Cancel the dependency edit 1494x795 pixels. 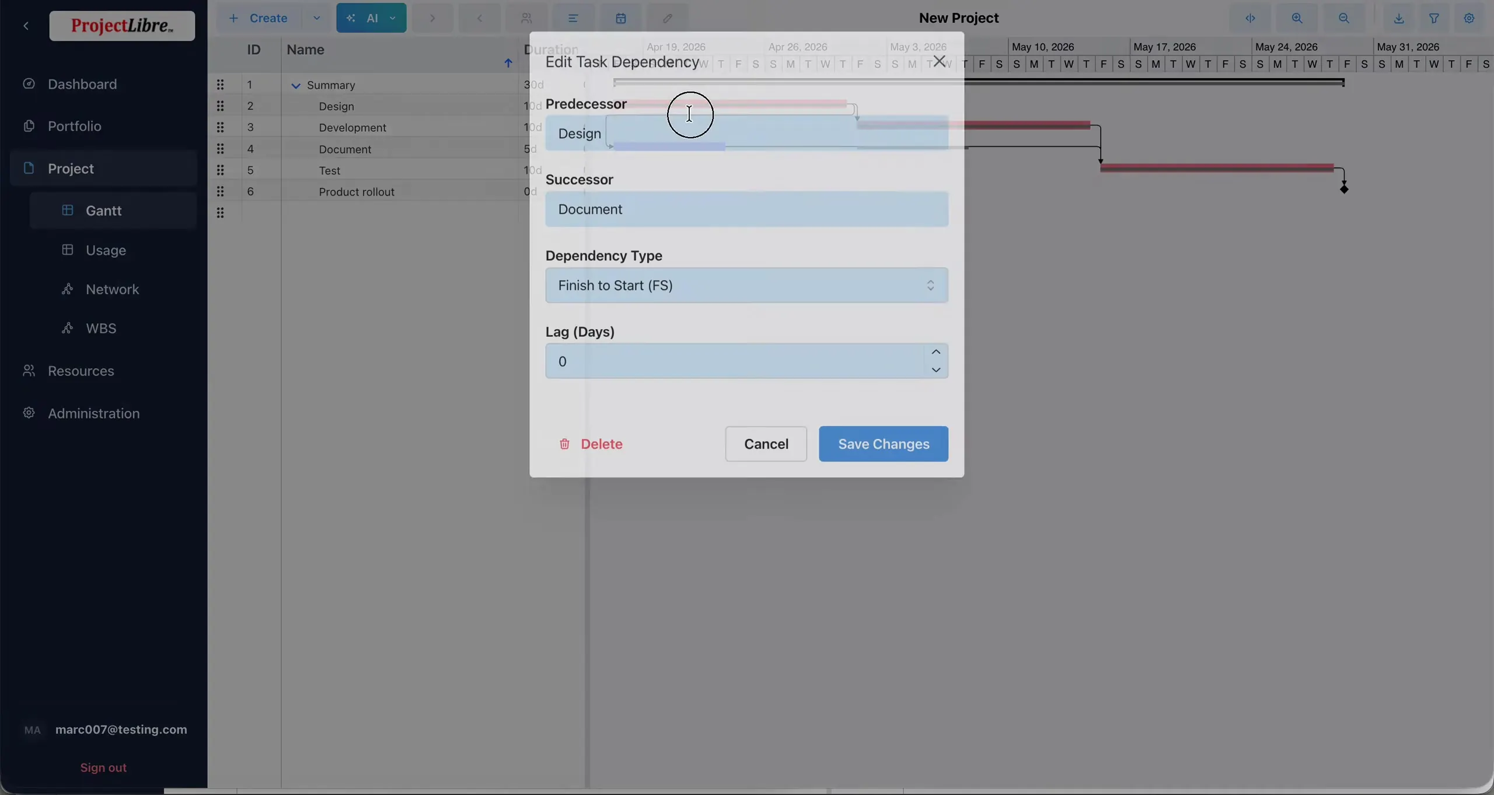[x=766, y=444]
